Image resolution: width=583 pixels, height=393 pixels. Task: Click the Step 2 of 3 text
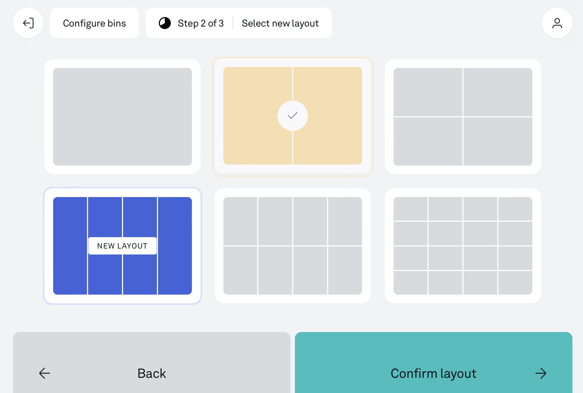[x=201, y=23]
